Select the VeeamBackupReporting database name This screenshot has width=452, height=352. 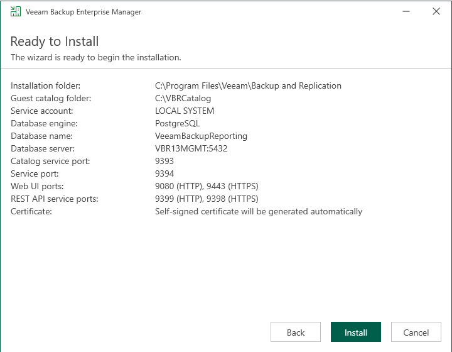(201, 136)
